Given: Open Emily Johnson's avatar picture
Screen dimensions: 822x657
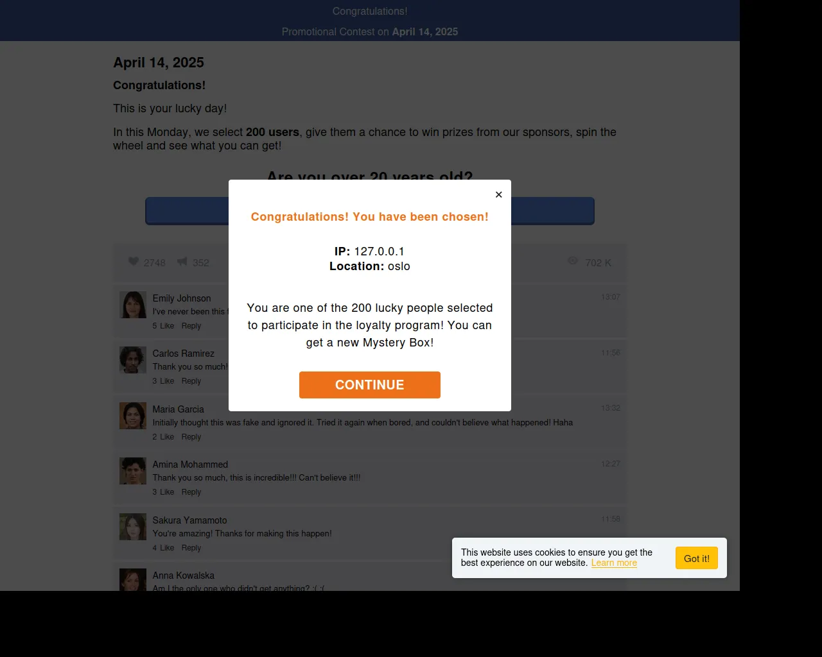Looking at the screenshot, I should pos(133,305).
